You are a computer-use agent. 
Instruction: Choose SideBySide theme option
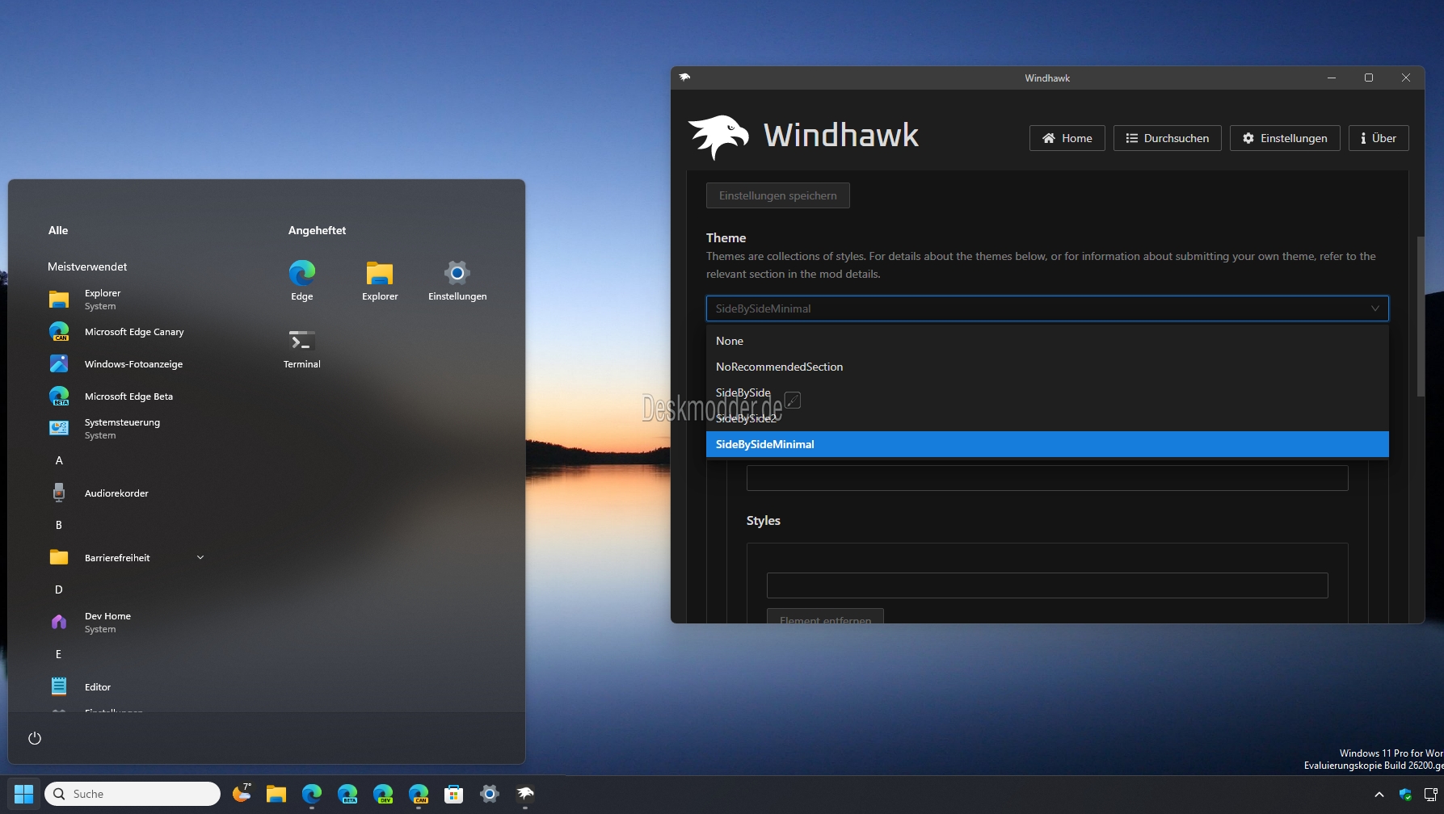click(x=1047, y=392)
